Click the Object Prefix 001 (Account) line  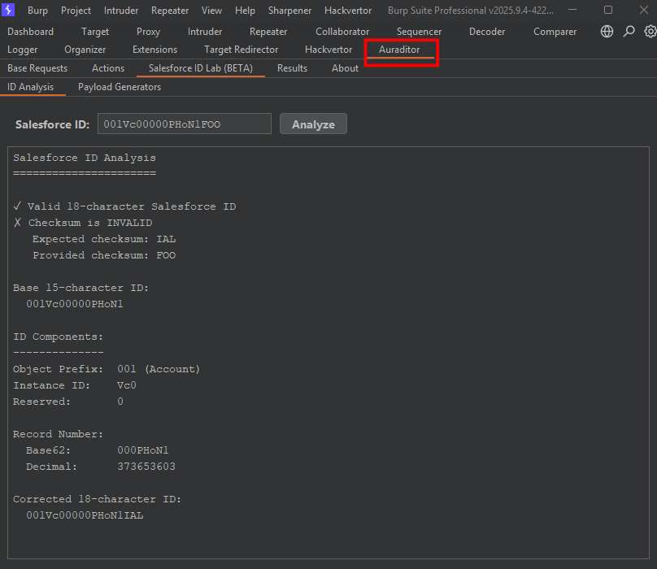tap(107, 369)
